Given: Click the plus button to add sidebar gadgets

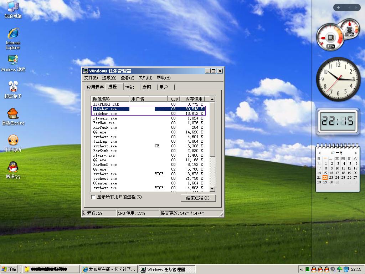Looking at the screenshot, I should (338, 7).
